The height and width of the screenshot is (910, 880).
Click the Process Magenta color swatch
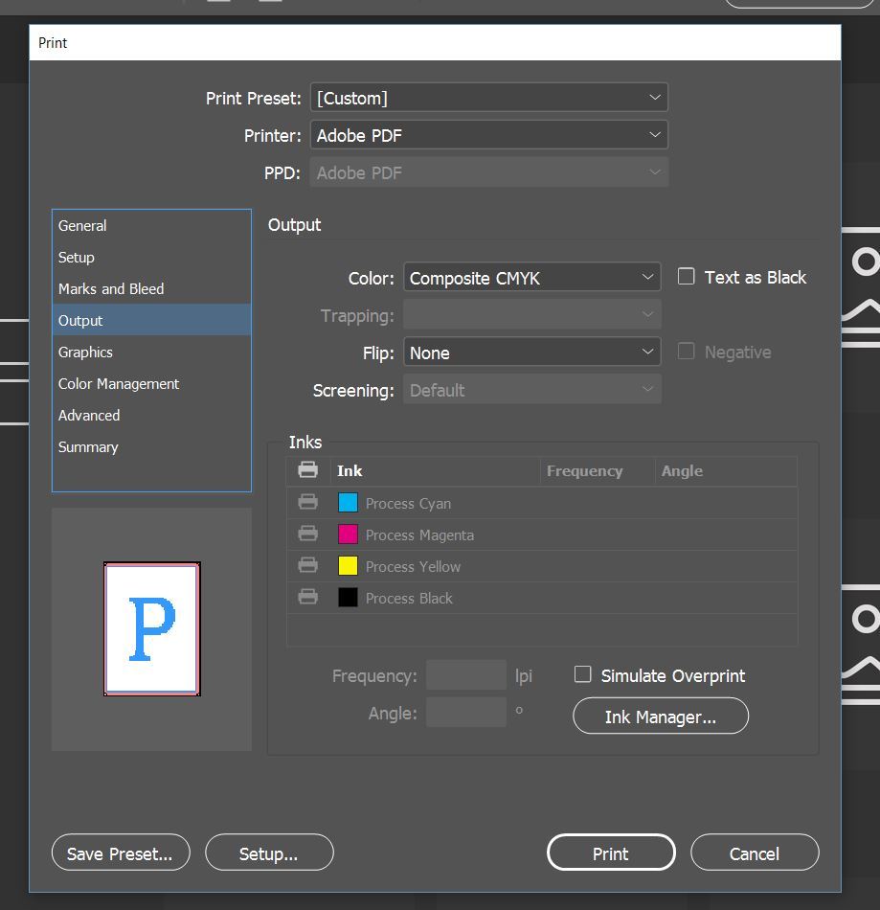[x=348, y=534]
